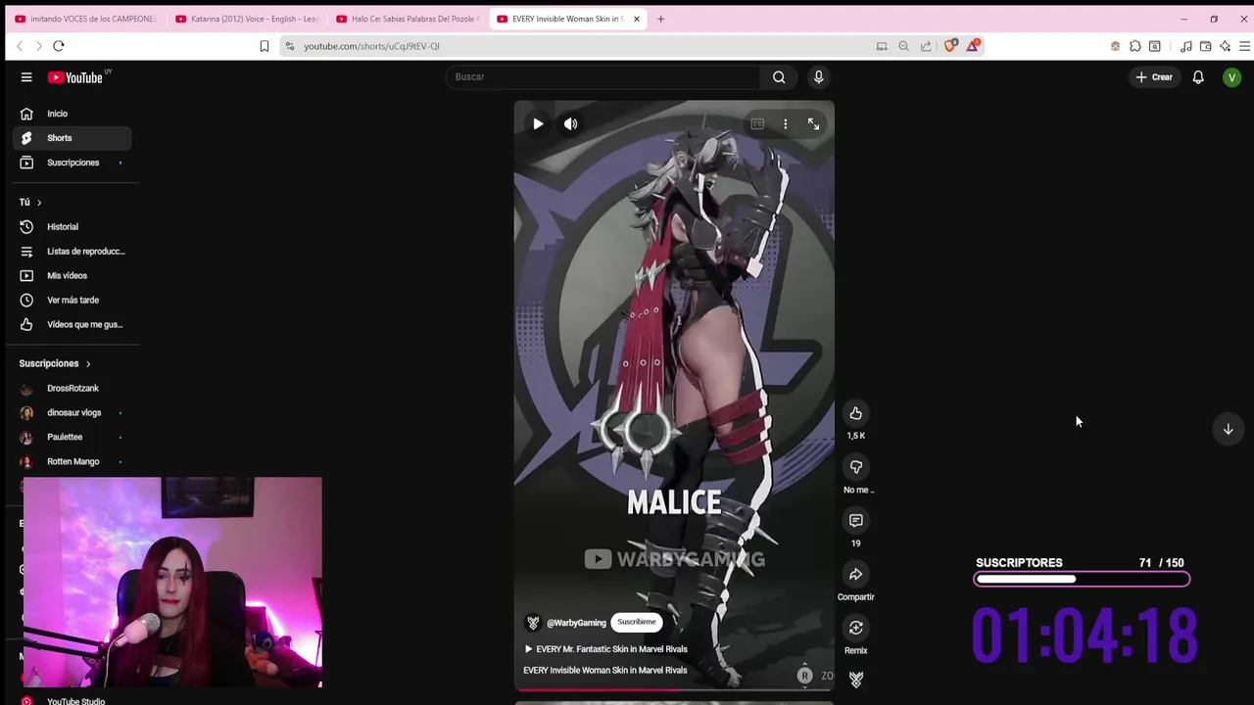
Task: Open DrossRotzank subscription channel
Action: (72, 389)
